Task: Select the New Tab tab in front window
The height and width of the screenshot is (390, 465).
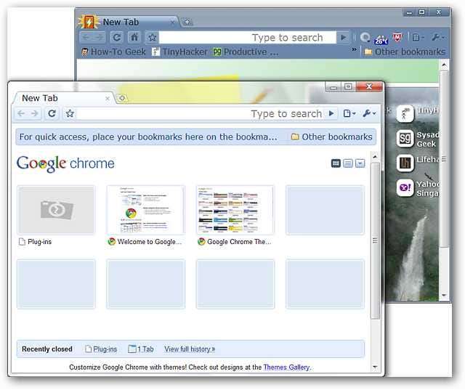Action: click(x=62, y=98)
